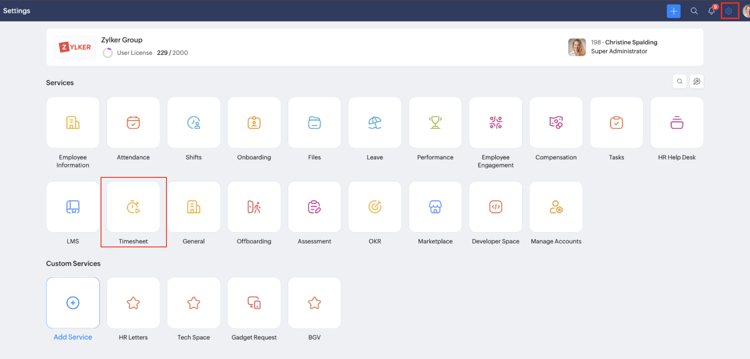Open global search in header
Viewport: 750px width, 359px height.
[x=694, y=11]
